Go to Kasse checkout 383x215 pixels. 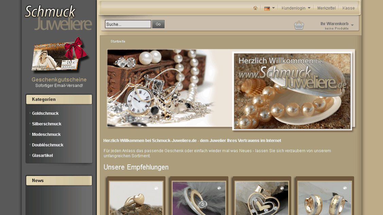tap(348, 8)
